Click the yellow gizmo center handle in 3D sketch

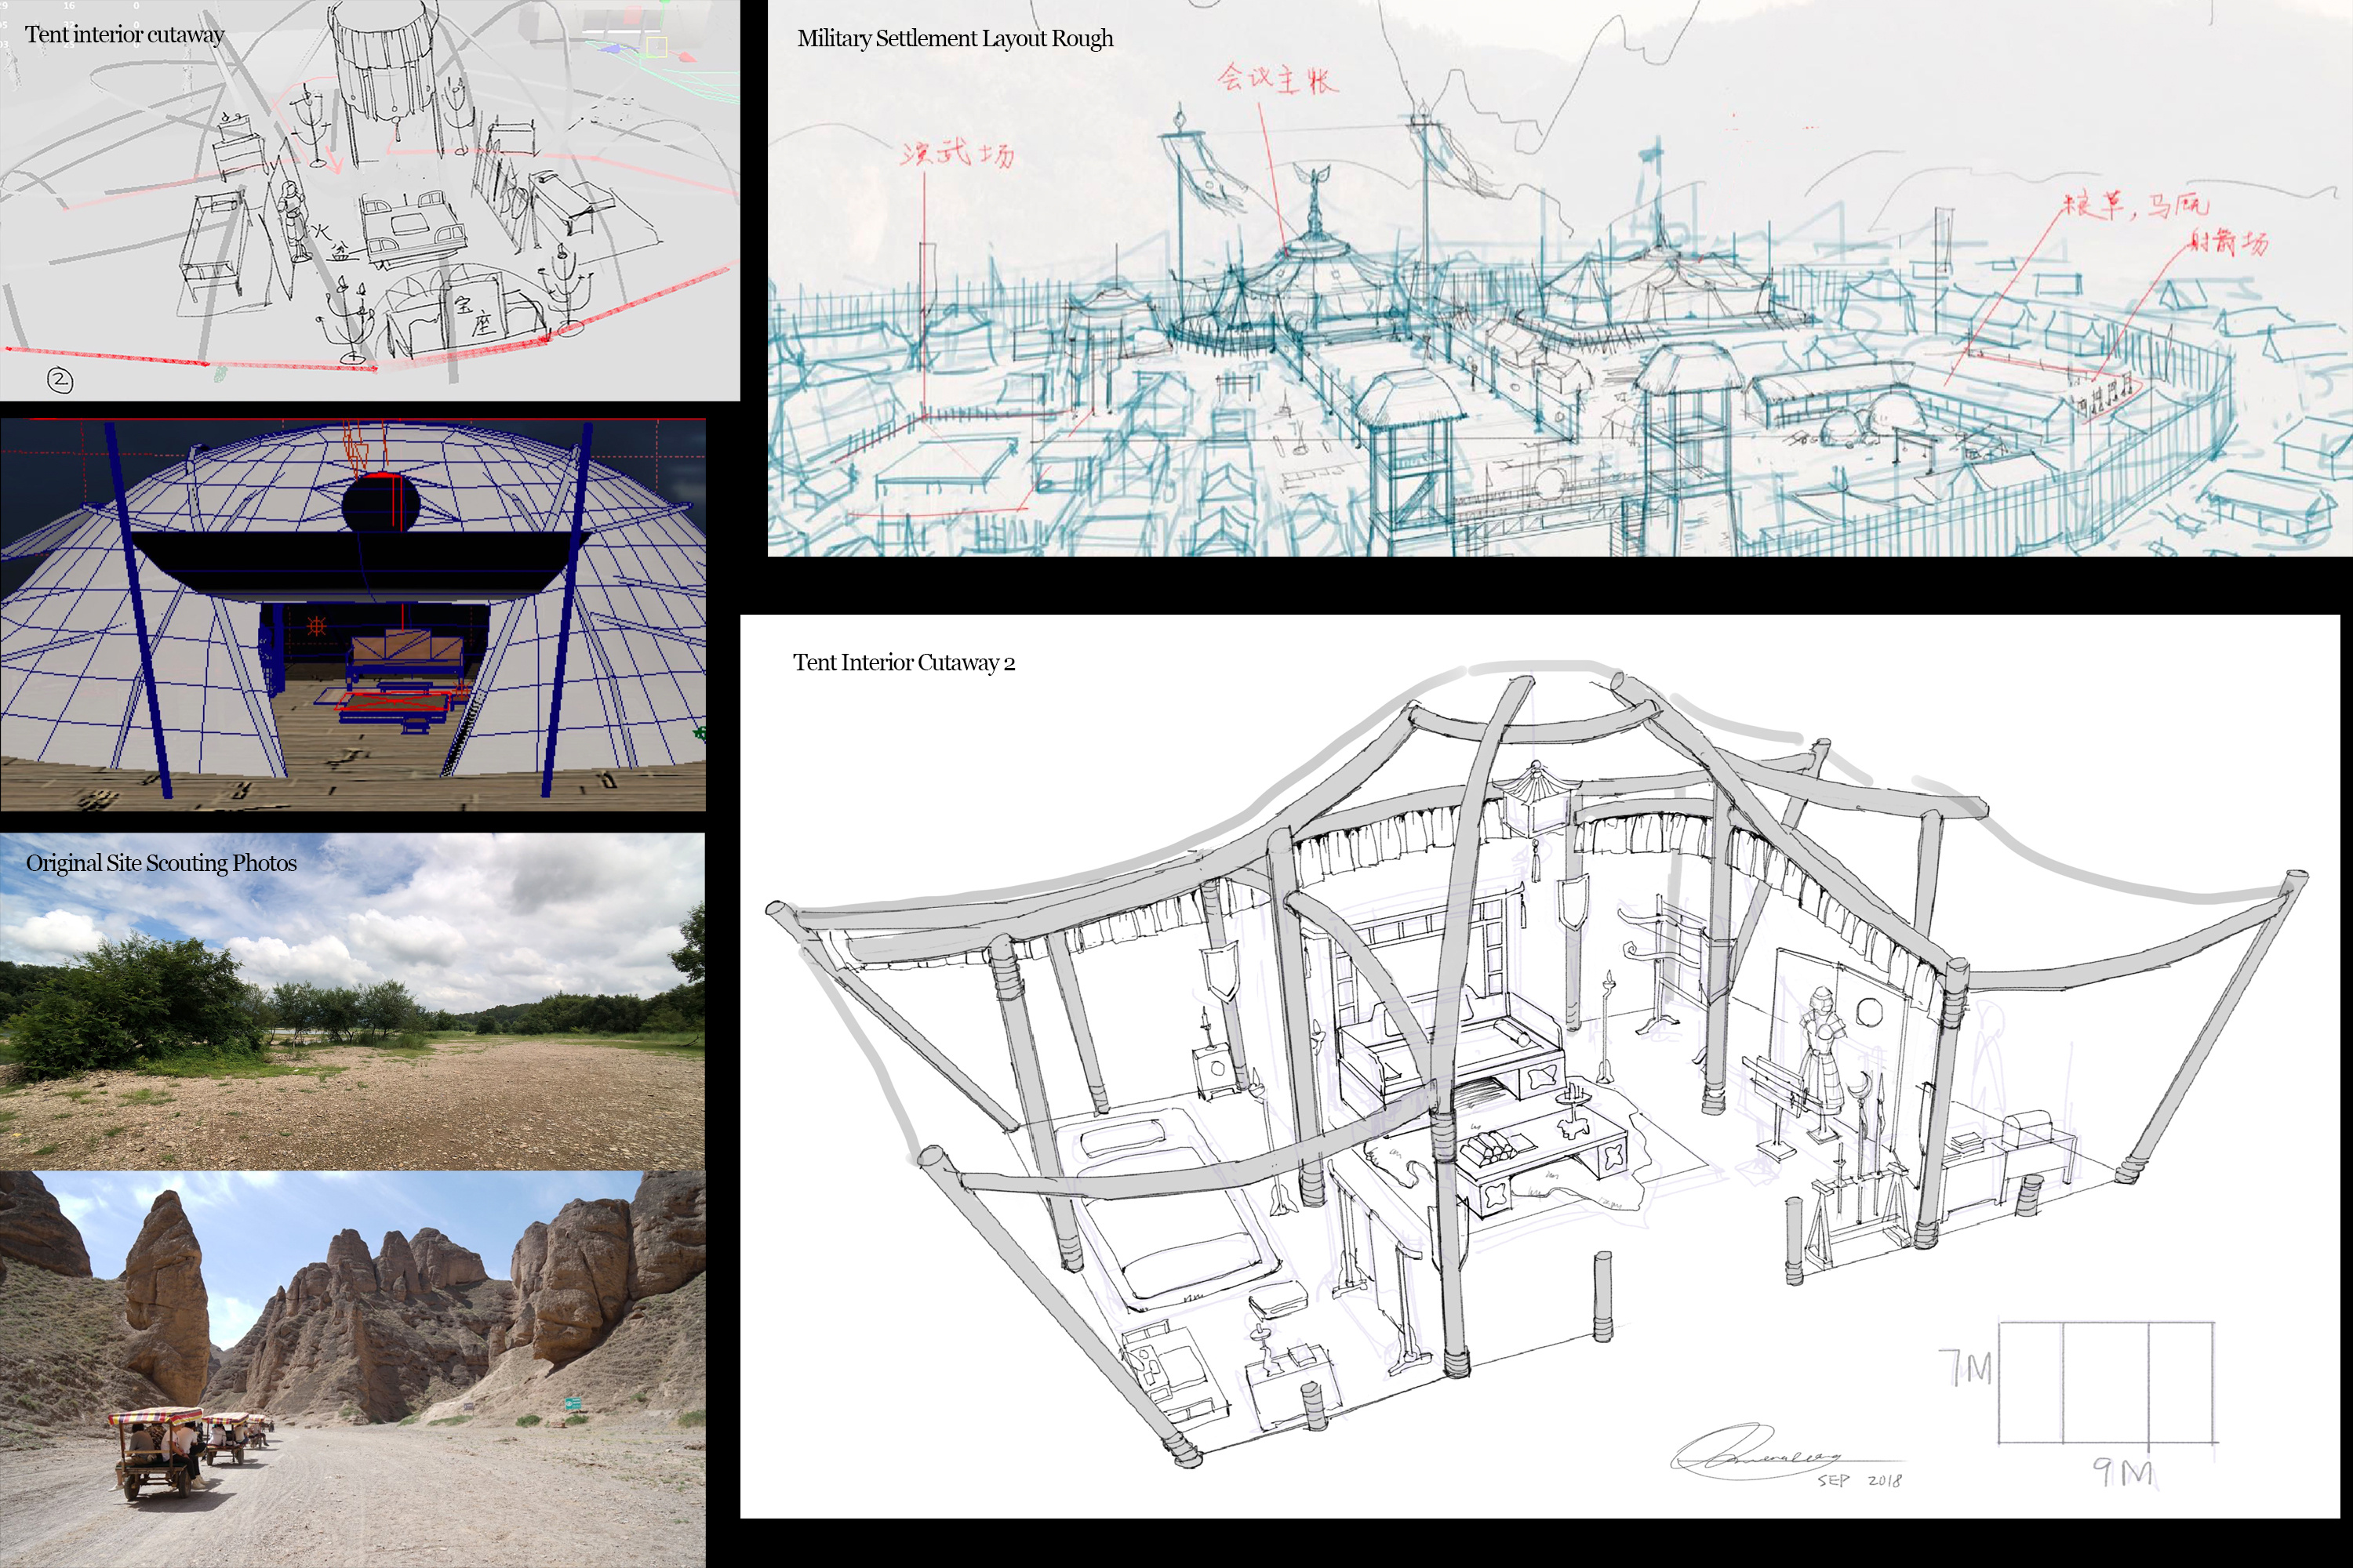pyautogui.click(x=656, y=47)
